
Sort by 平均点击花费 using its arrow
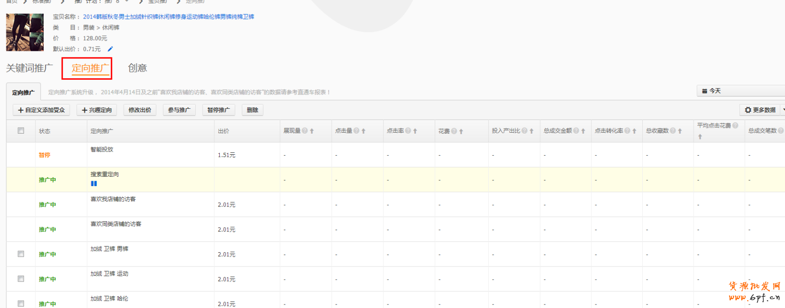(700, 137)
